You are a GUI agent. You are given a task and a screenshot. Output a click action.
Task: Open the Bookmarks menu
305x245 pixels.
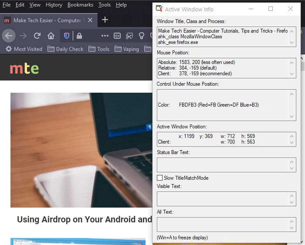pos(80,5)
